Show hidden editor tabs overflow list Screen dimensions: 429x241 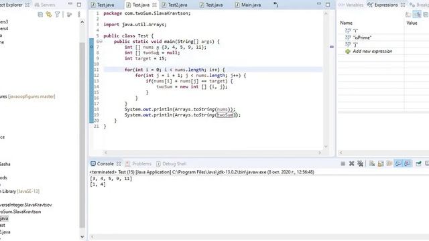(x=275, y=5)
